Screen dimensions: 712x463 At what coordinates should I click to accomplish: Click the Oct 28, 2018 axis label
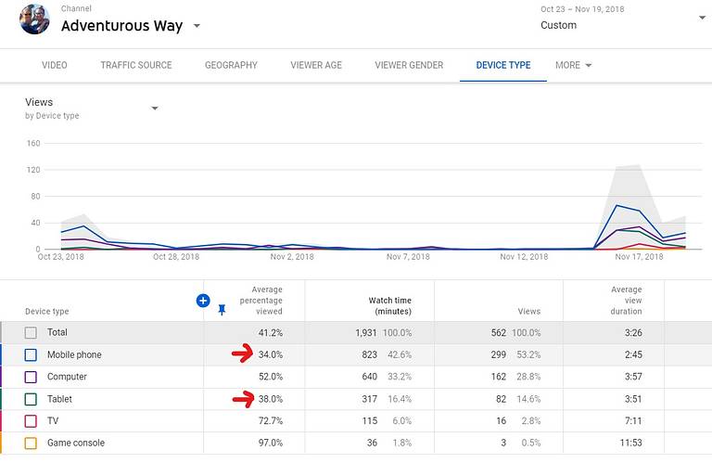tap(176, 257)
